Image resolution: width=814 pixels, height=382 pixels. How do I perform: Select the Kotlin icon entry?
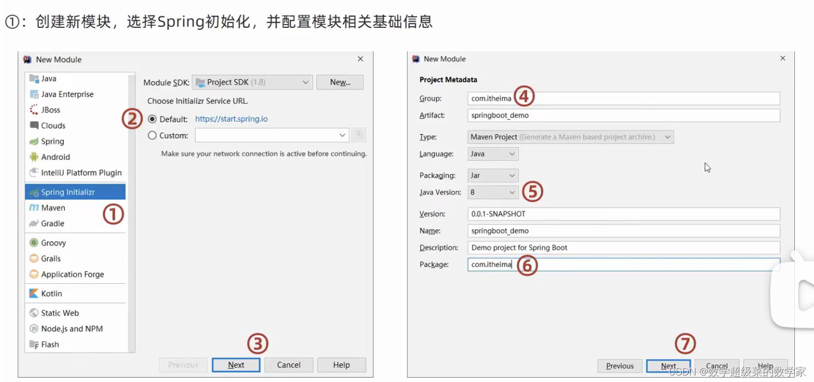point(34,294)
